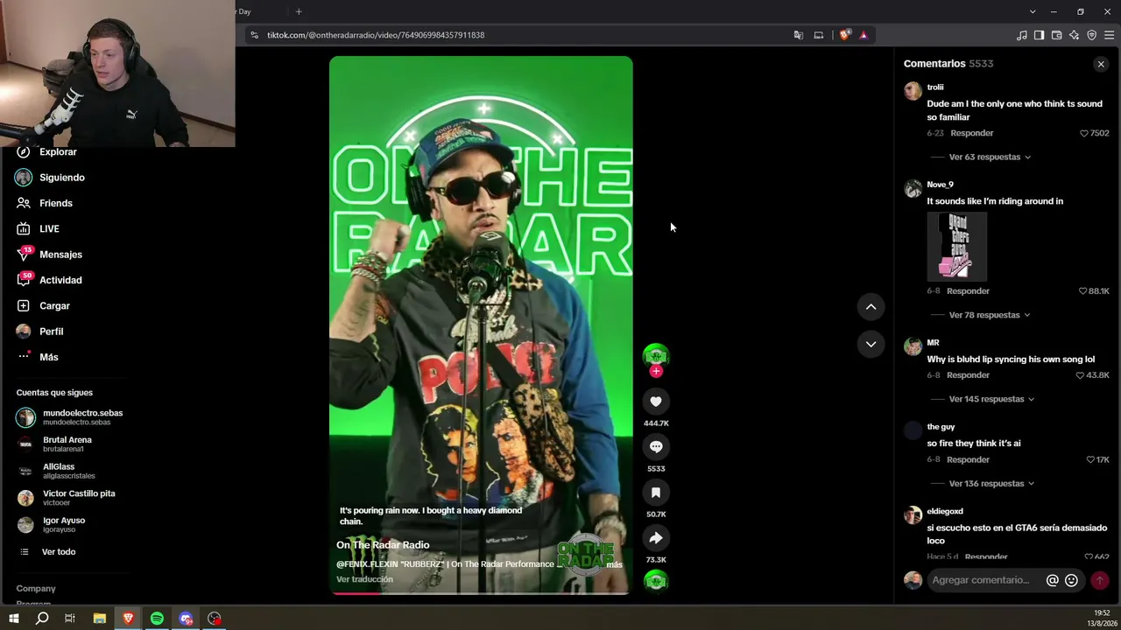Screen dimensions: 1121x630
Task: Post the comment with the red arrow button
Action: tap(1100, 580)
